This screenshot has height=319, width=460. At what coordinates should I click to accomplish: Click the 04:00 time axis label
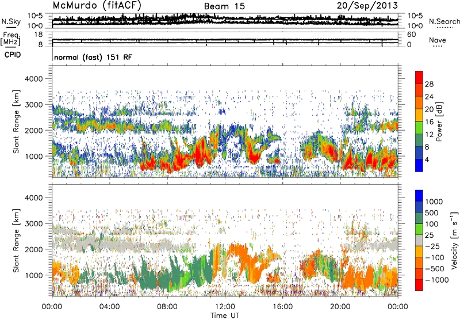click(109, 307)
